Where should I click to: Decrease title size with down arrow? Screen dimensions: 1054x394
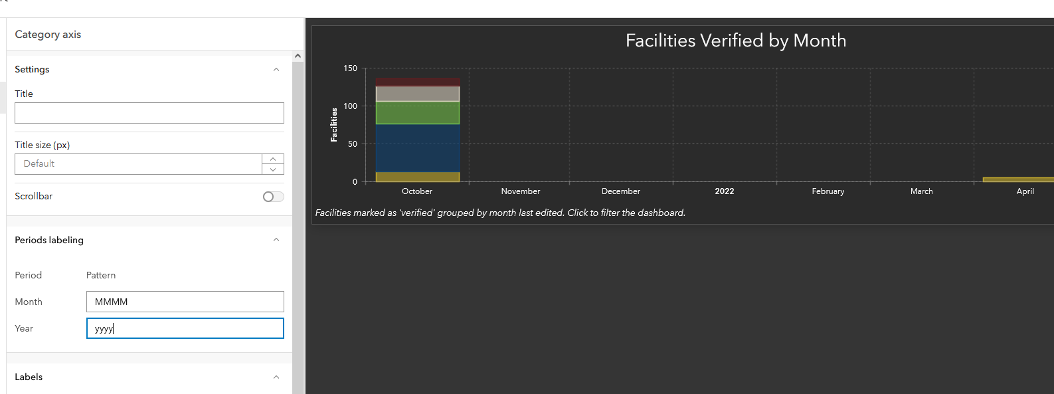273,169
